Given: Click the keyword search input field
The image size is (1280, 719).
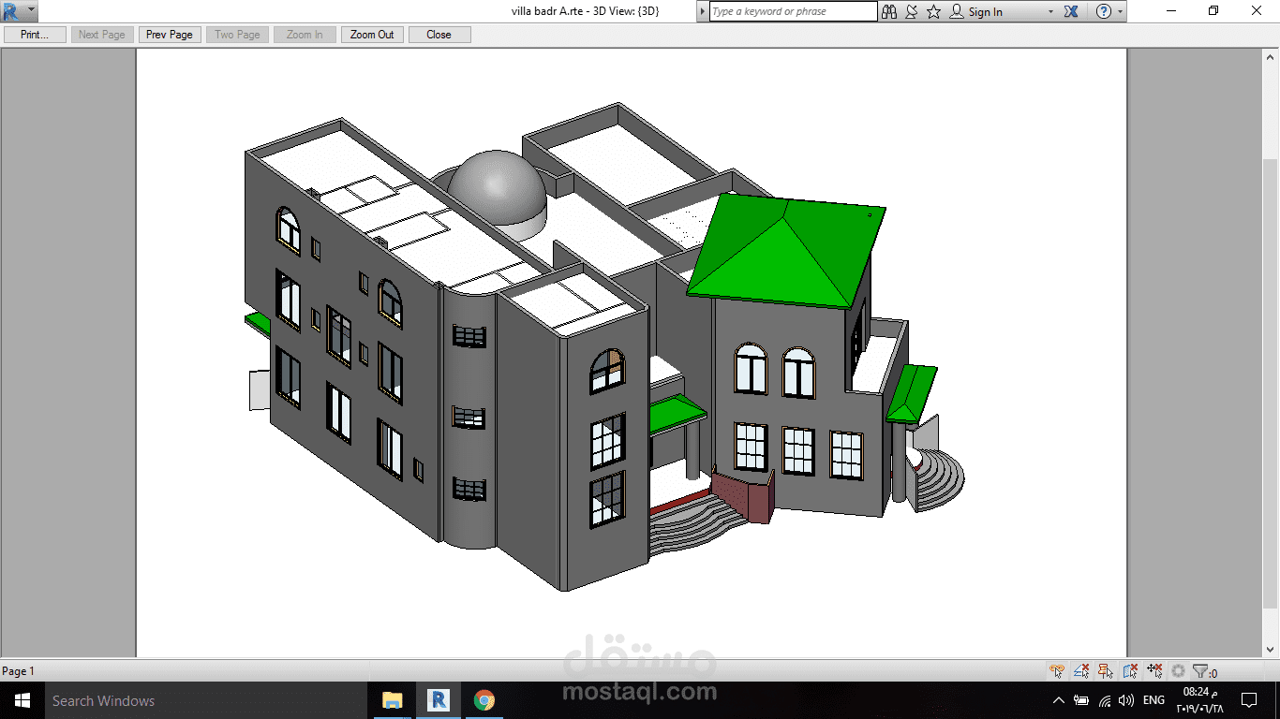Looking at the screenshot, I should (x=793, y=11).
